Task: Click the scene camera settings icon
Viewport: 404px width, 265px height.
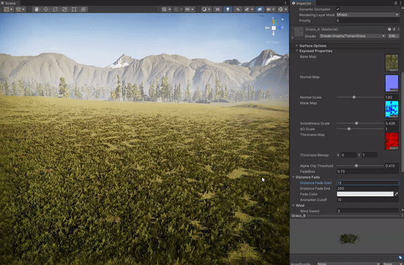Action: tap(269, 9)
